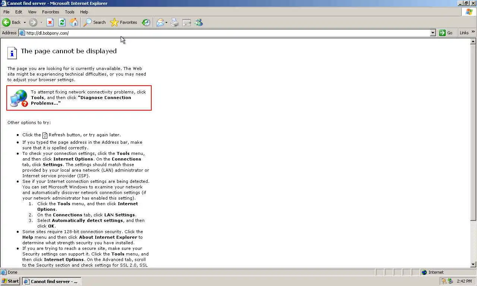477x286 pixels.
Task: Click the vertical scrollbar thumb
Action: tap(473, 133)
